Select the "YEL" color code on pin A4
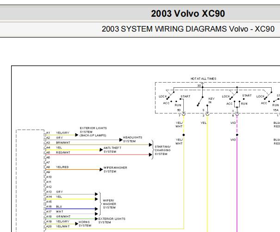 (x=59, y=148)
